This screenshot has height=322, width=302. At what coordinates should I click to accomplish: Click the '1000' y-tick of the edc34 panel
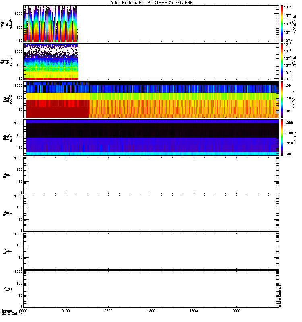coord(18,14)
